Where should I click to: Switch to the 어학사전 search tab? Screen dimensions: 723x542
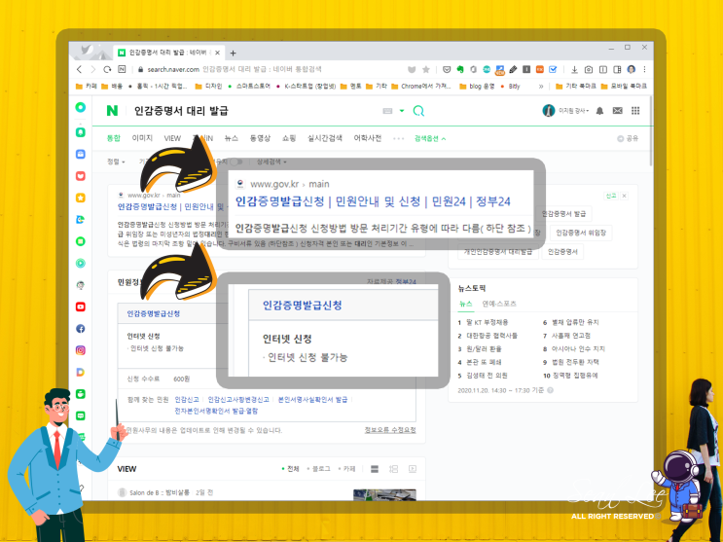tap(368, 138)
